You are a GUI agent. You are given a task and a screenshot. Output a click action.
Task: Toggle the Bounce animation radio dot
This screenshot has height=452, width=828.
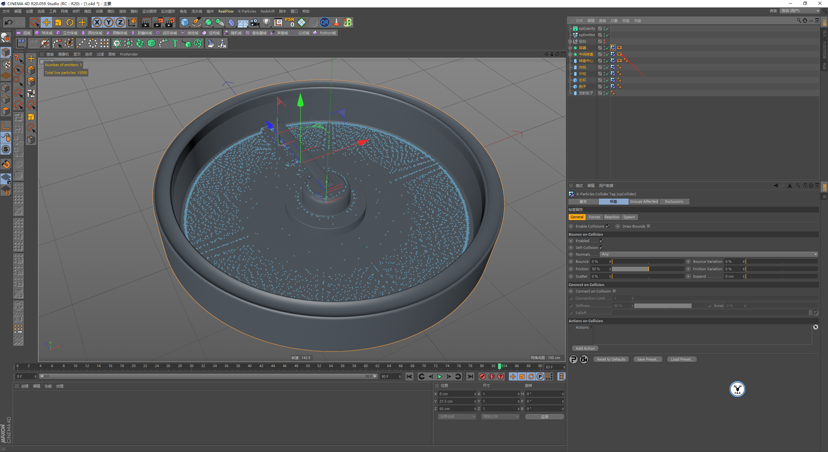[571, 262]
